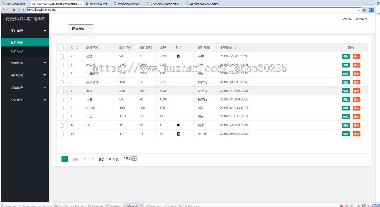The image size is (380, 207).
Task: Open 配件添加 in the sidebar
Action: pyautogui.click(x=25, y=51)
